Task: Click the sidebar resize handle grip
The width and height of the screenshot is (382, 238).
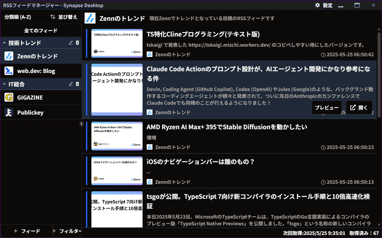Action: click(x=82, y=124)
